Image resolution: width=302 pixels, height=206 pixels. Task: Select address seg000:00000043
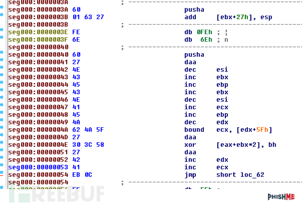[x=38, y=77]
